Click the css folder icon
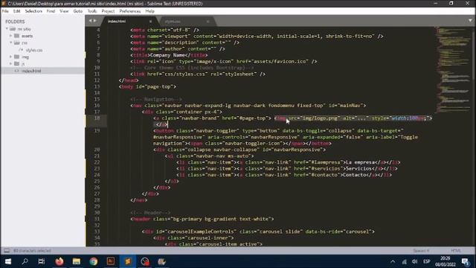 (x=16, y=43)
